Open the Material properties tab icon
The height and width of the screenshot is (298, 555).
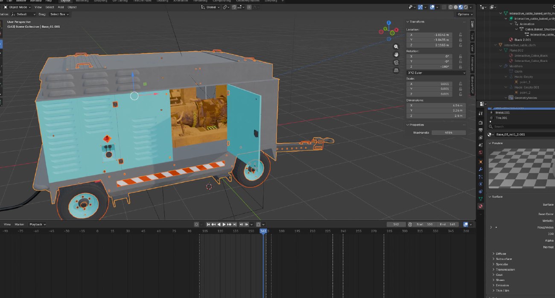tap(480, 206)
